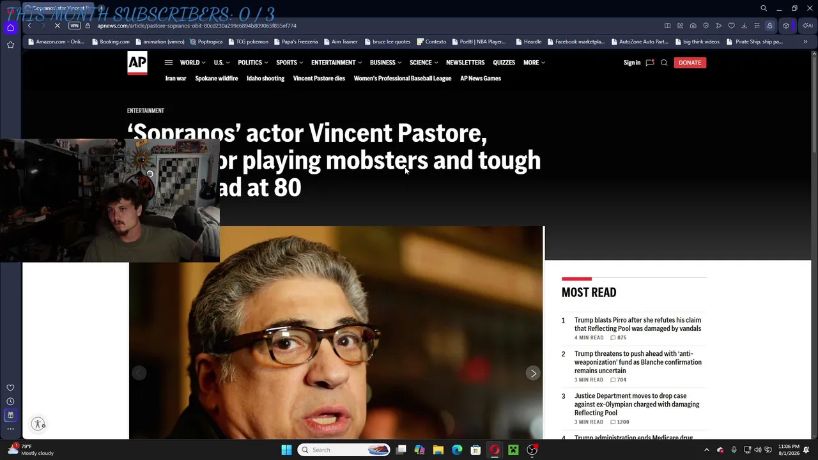The height and width of the screenshot is (460, 818).
Task: Open the Windows Start menu
Action: point(286,450)
